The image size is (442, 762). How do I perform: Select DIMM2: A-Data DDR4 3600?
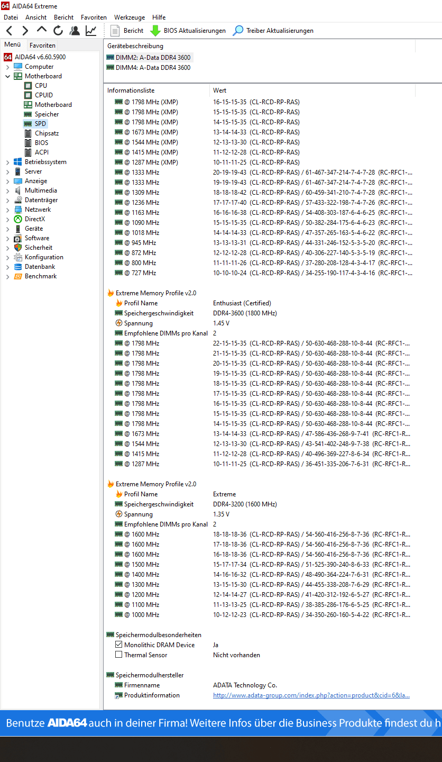click(x=149, y=58)
